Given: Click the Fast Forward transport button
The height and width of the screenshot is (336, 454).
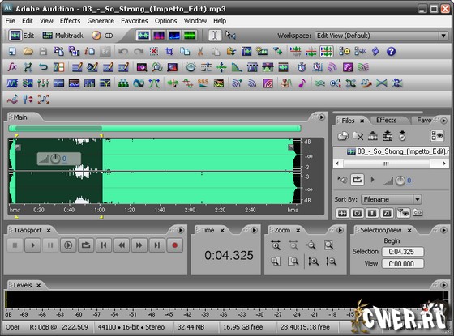Looking at the screenshot, I should click(x=139, y=245).
